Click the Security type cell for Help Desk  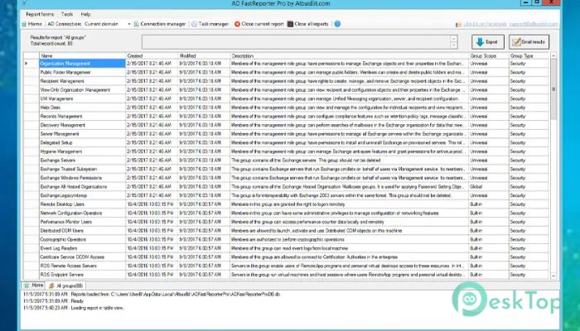click(529, 108)
